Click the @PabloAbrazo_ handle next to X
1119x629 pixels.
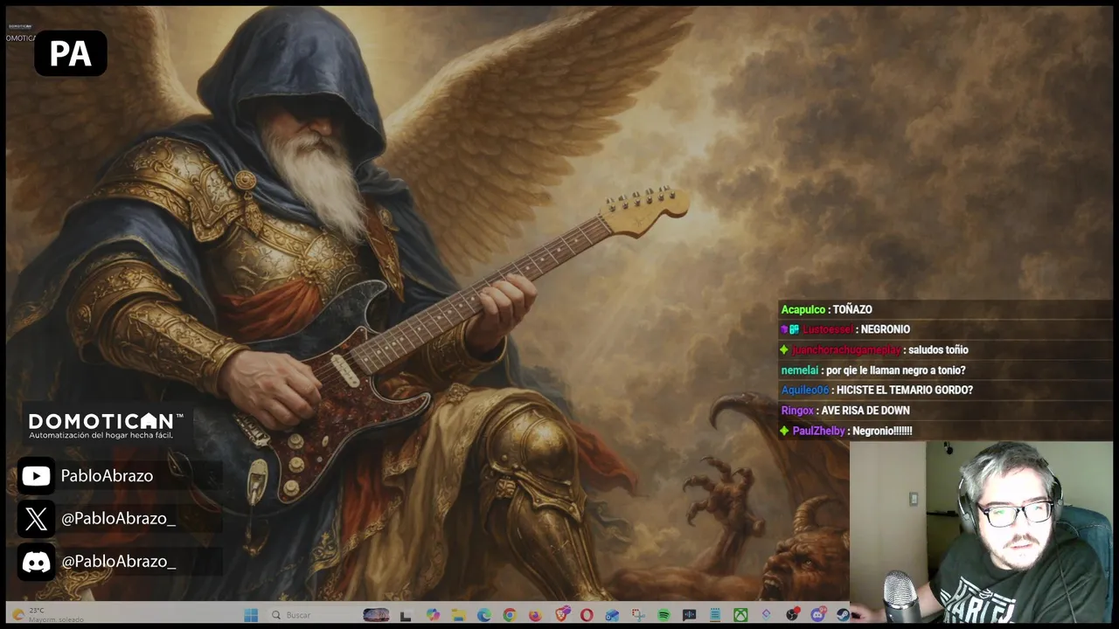coord(118,518)
